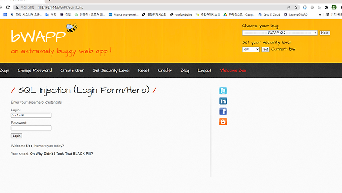Open the Credits menu item
This screenshot has height=193, width=342.
(x=165, y=70)
